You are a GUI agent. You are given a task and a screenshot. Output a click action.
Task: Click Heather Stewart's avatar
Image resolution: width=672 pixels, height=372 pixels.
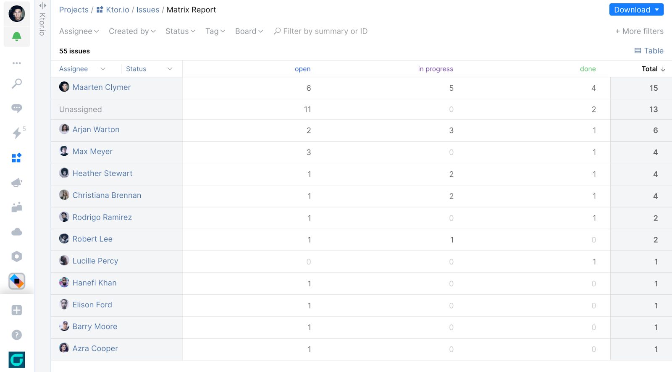[x=64, y=173]
